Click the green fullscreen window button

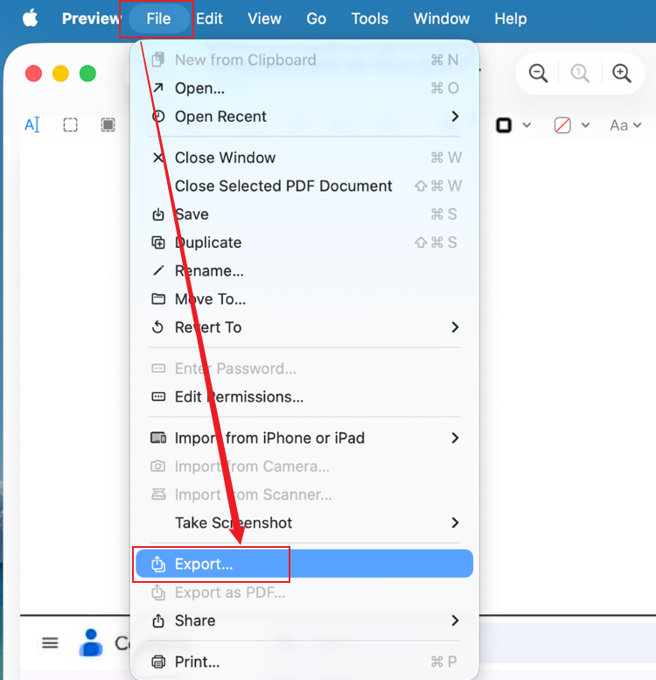click(87, 74)
